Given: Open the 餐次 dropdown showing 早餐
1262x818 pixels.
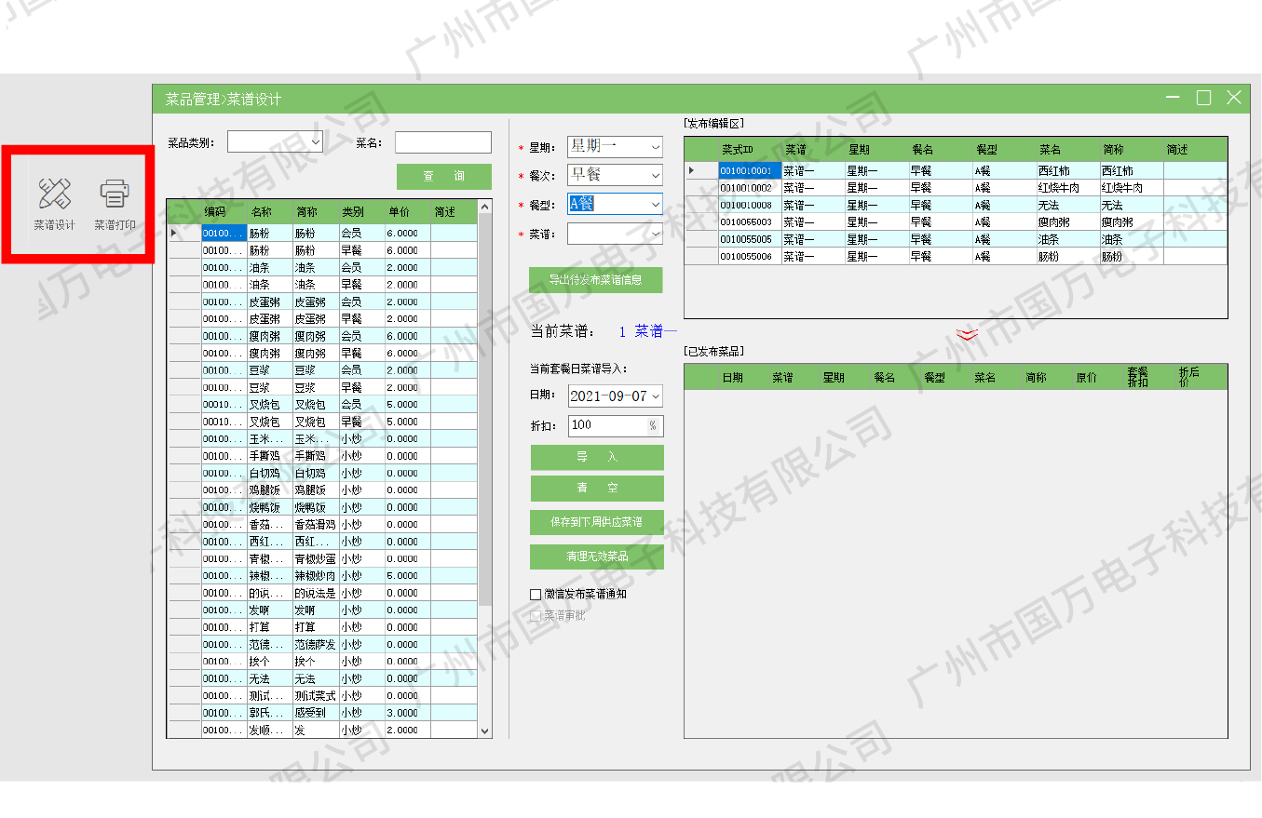Looking at the screenshot, I should (x=655, y=175).
